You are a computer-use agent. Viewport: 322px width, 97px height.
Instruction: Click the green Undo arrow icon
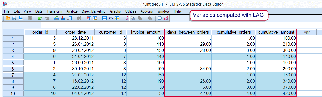click(x=40, y=18)
